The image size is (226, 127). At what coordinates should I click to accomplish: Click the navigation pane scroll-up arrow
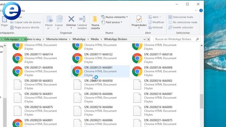[x=5, y=46]
